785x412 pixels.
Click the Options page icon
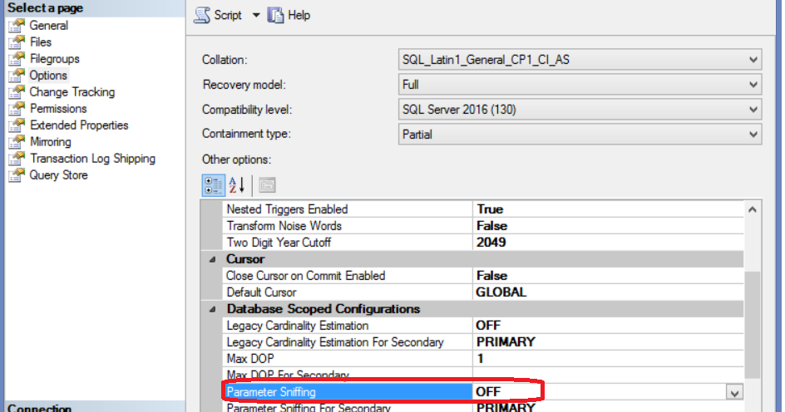[17, 75]
